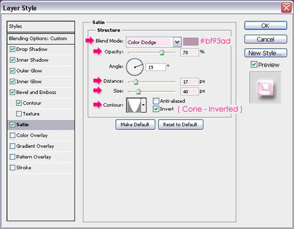Enable the Anti-aliased checkbox
This screenshot has height=229, width=294.
pyautogui.click(x=156, y=101)
